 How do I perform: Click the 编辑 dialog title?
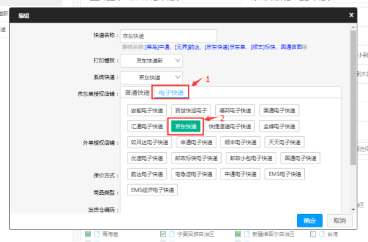24,16
